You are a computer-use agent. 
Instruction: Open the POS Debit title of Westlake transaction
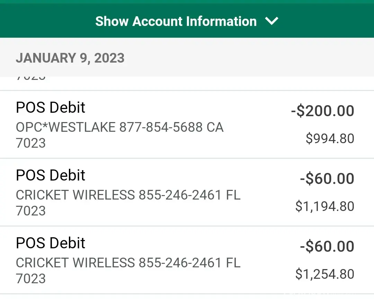51,108
